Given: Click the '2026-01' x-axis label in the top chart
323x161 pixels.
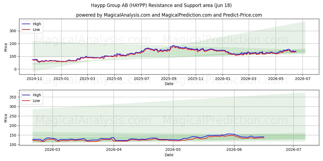Looking at the screenshot, I should coord(222,79).
